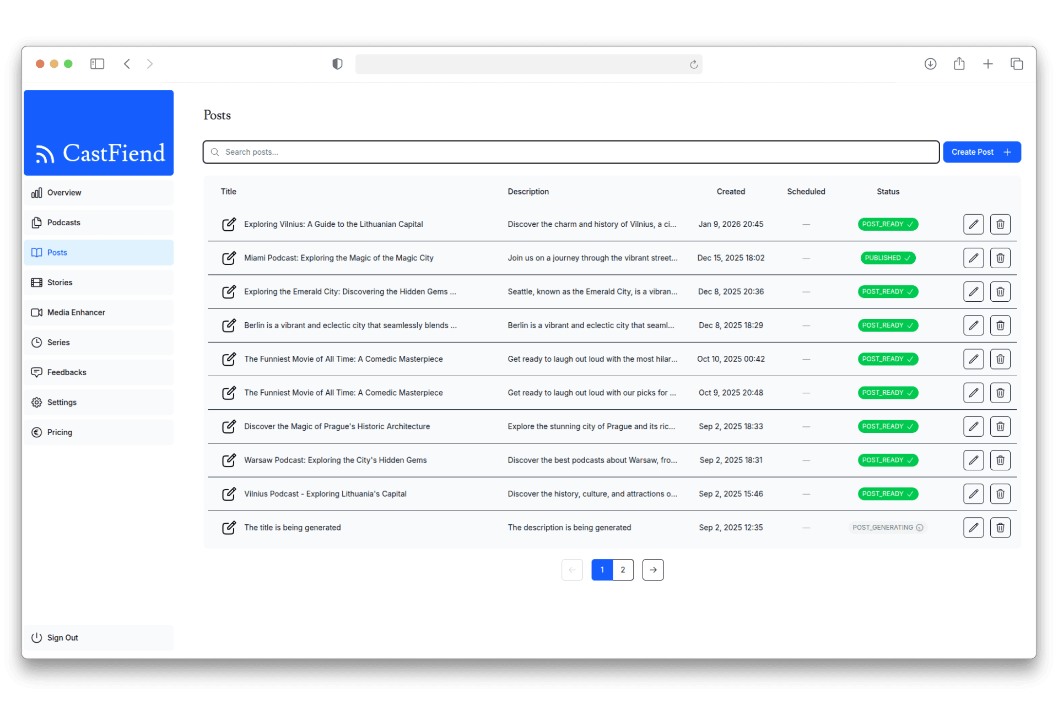The height and width of the screenshot is (705, 1058).
Task: Delete Funniest Movie post from Oct 10
Action: pyautogui.click(x=1000, y=359)
